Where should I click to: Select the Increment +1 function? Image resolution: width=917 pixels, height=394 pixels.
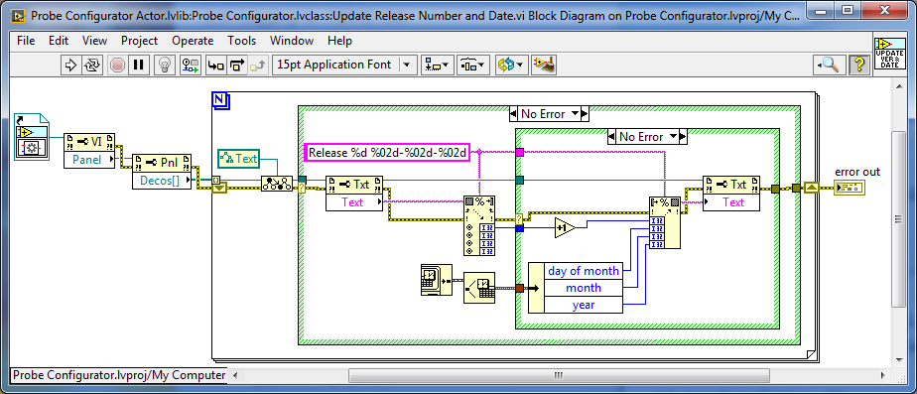pos(565,227)
